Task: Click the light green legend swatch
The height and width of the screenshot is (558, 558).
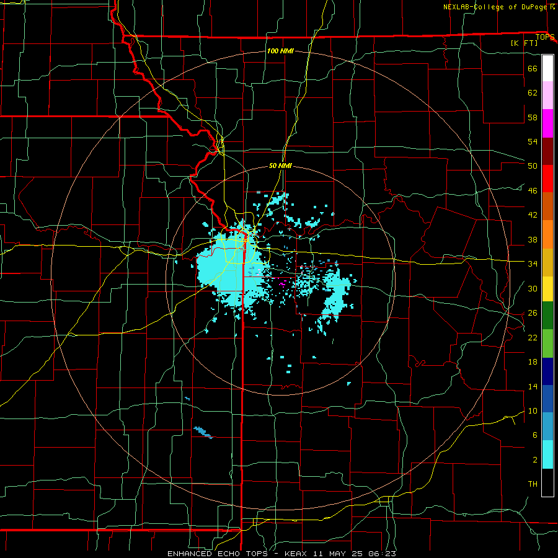Action: pos(547,343)
